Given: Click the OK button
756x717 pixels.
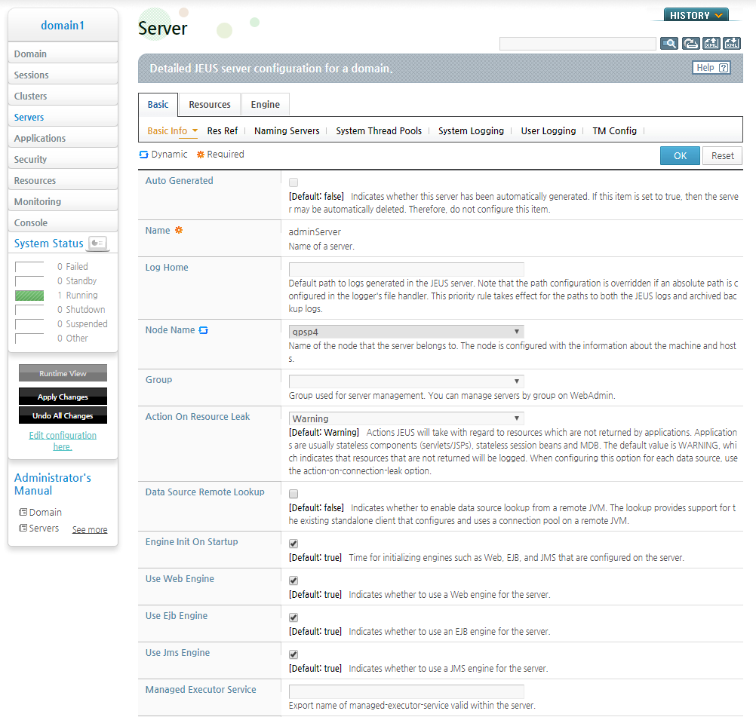Looking at the screenshot, I should point(680,155).
